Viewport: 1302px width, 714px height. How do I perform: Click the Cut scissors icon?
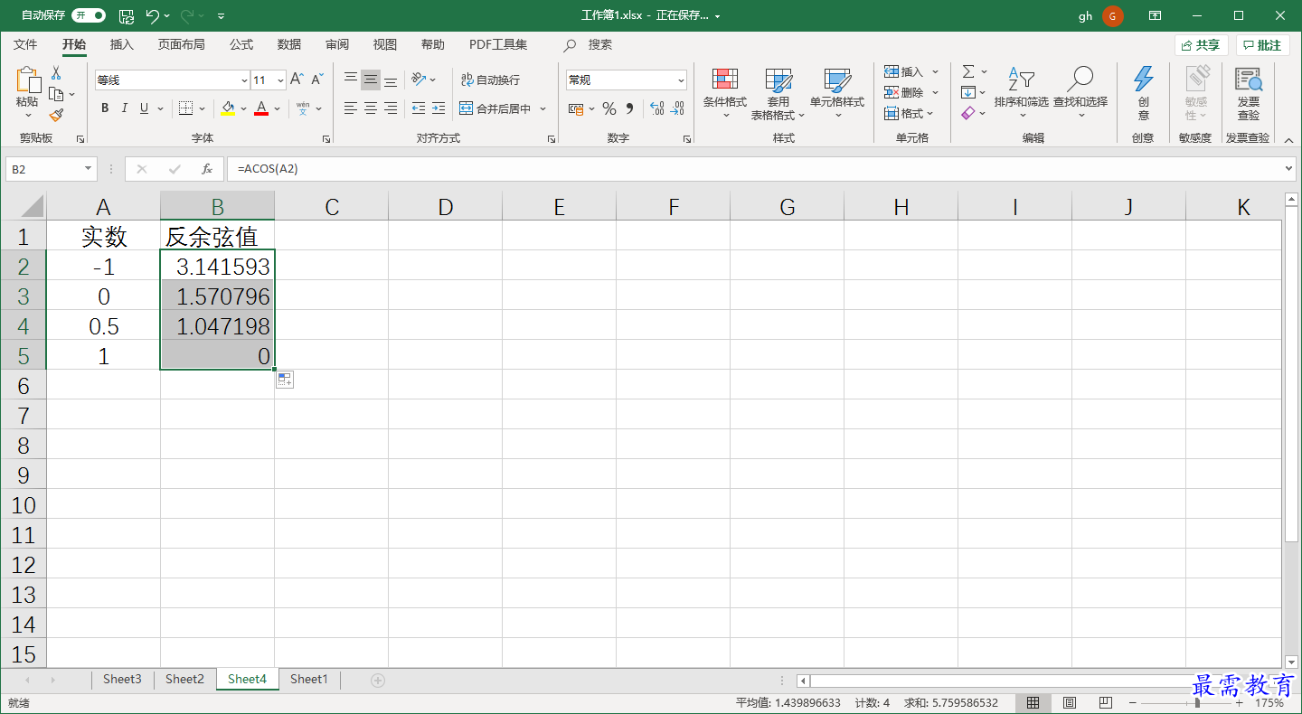coord(56,73)
